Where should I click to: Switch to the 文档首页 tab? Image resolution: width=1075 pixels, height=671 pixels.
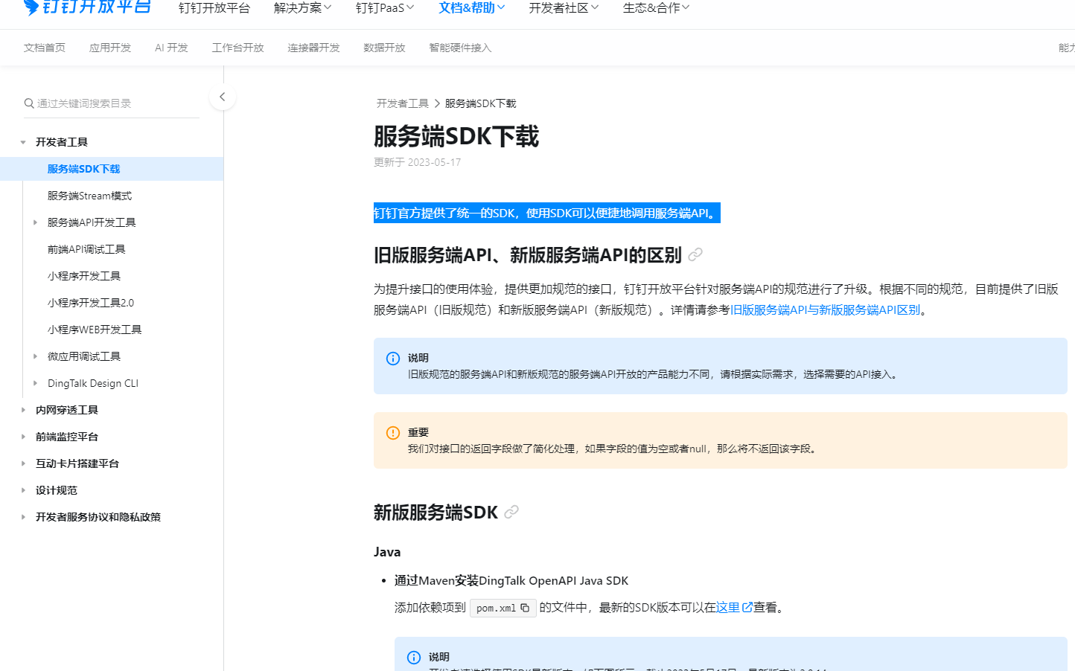click(45, 48)
